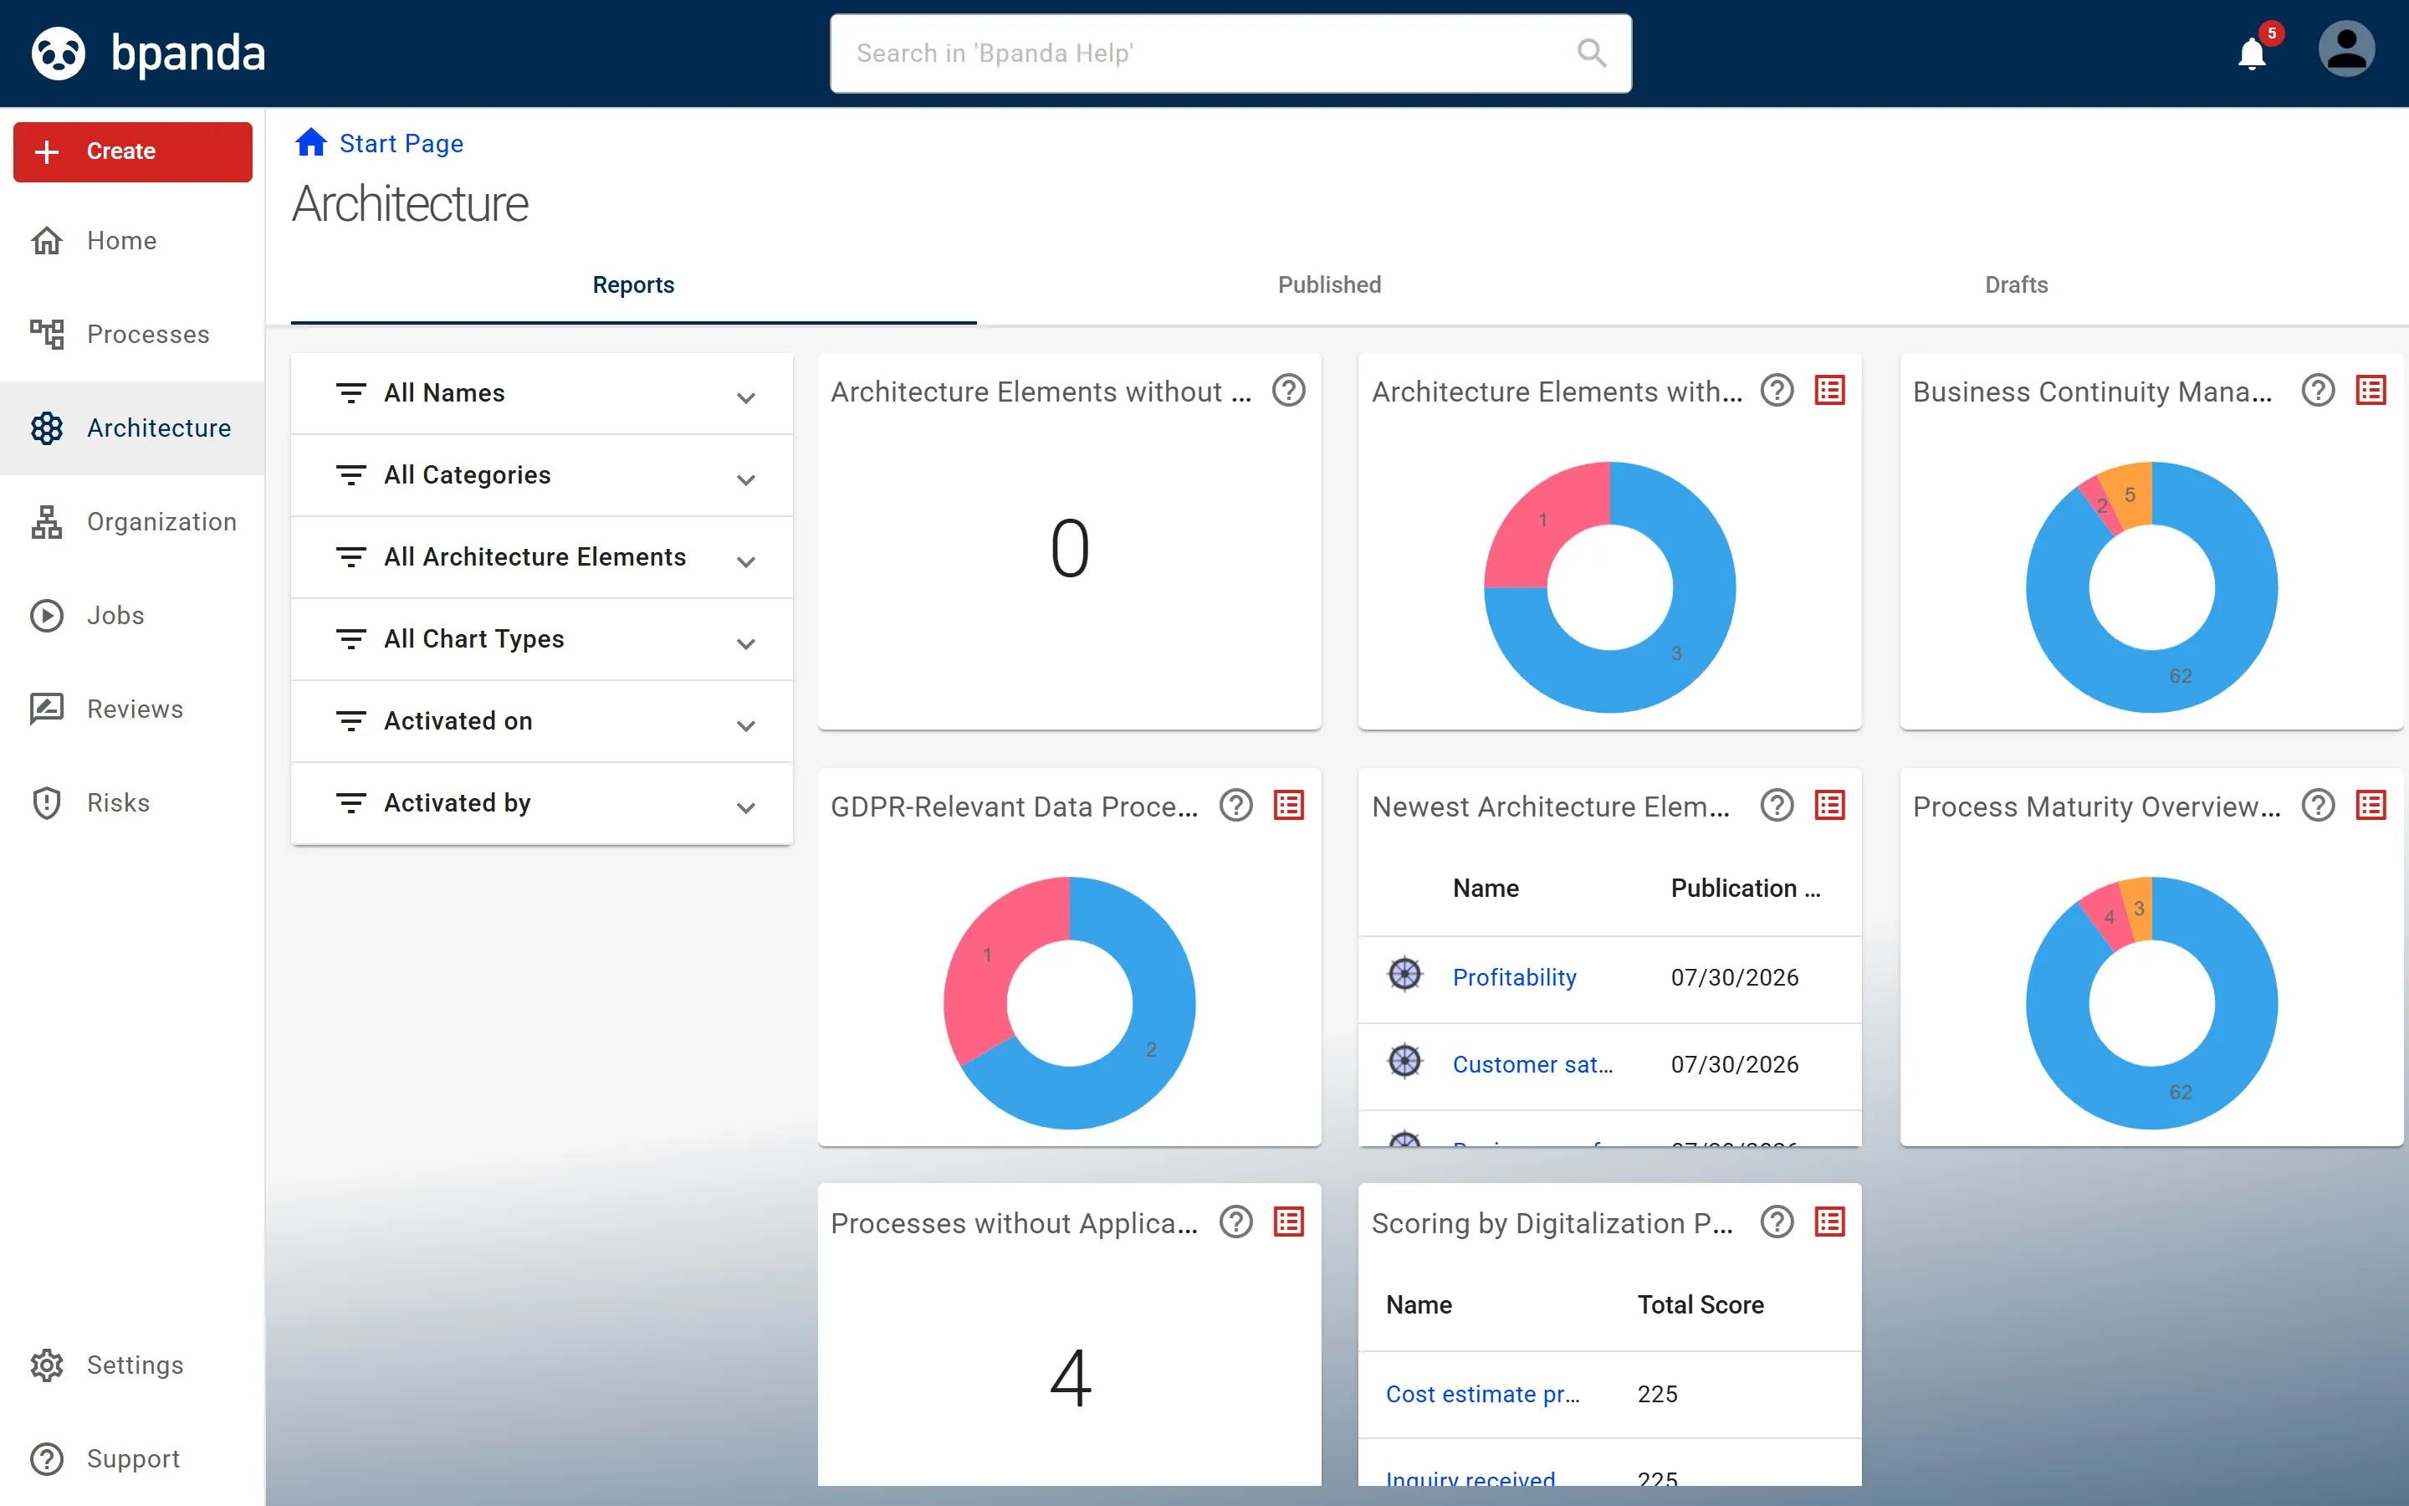Click the bpanda panda logo
The width and height of the screenshot is (2409, 1506).
(59, 53)
